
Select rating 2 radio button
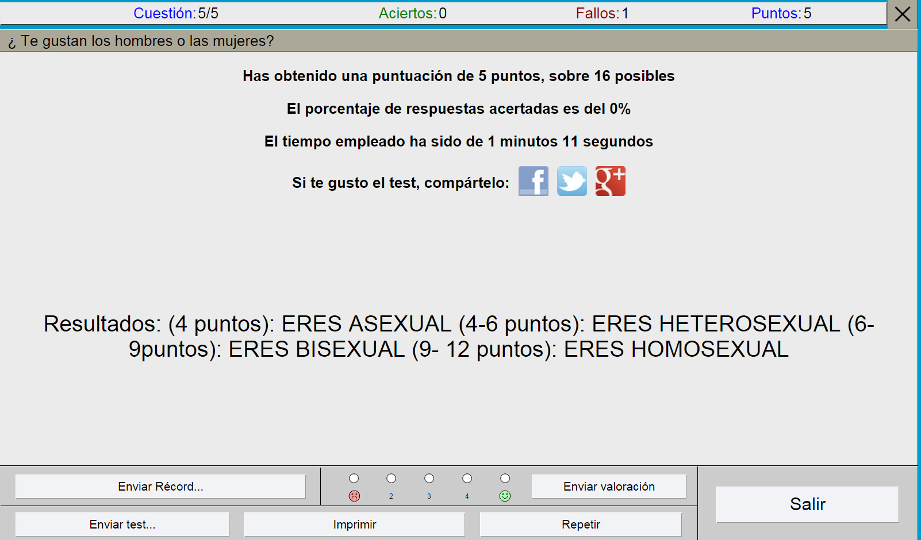coord(392,479)
